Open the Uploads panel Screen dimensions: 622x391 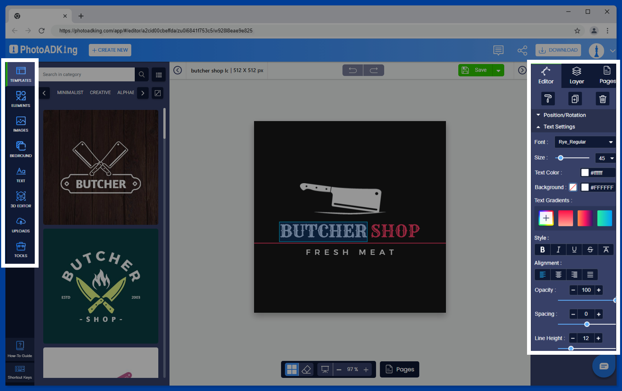(20, 224)
